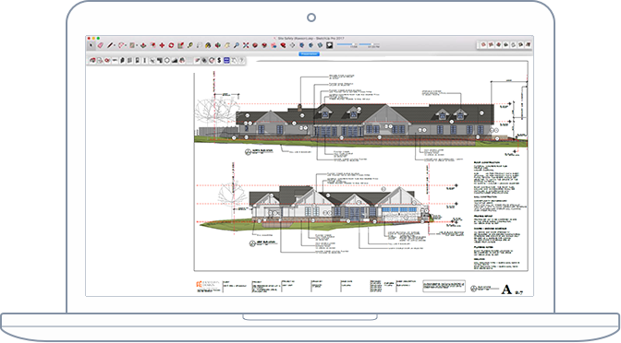621x343 pixels.
Task: Select the Offset tool
Action: tap(152, 45)
